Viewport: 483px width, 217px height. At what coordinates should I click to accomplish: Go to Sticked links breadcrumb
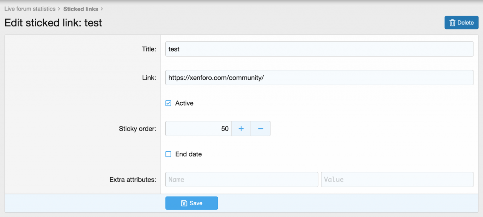[x=81, y=9]
